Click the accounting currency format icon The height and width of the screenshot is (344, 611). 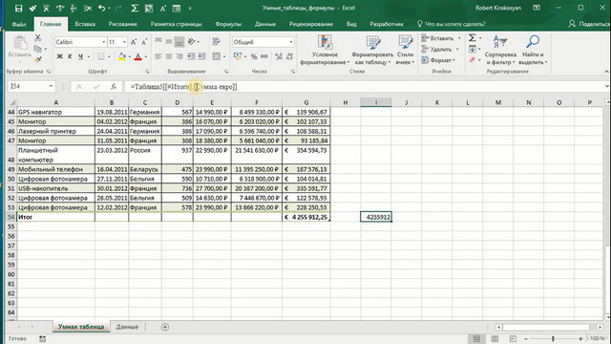tap(238, 56)
